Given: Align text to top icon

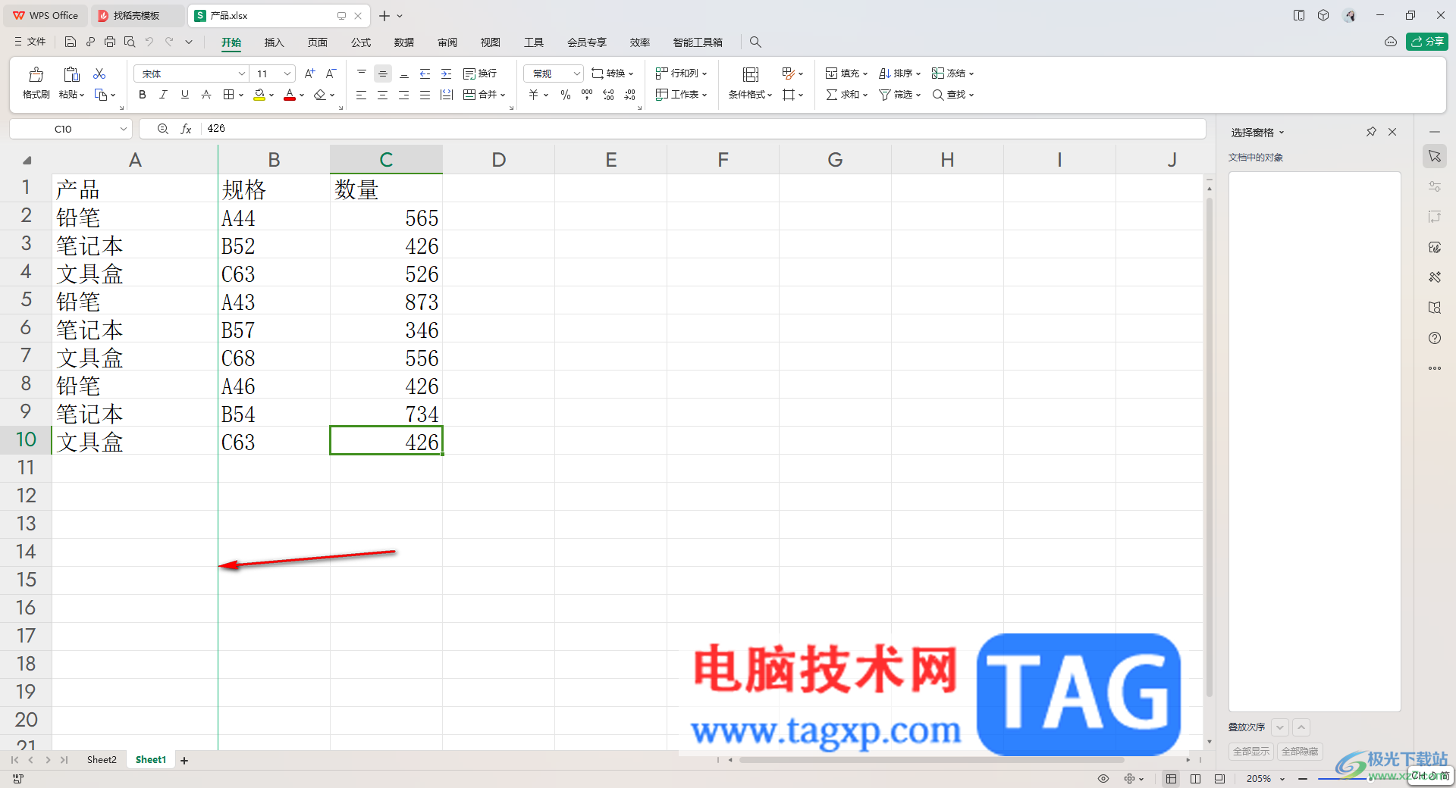Looking at the screenshot, I should (362, 73).
